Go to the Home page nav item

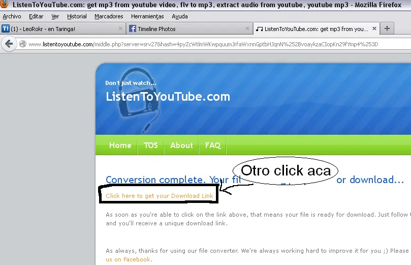(120, 145)
